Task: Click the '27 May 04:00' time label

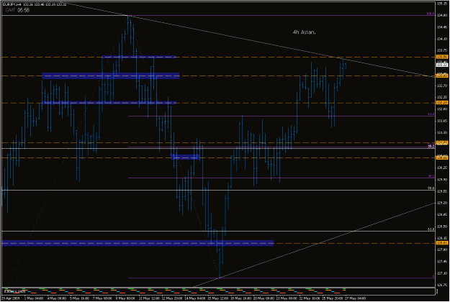Action: 356,298
